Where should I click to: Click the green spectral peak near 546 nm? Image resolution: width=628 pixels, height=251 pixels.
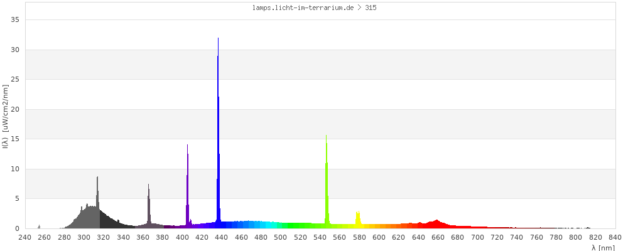point(327,182)
